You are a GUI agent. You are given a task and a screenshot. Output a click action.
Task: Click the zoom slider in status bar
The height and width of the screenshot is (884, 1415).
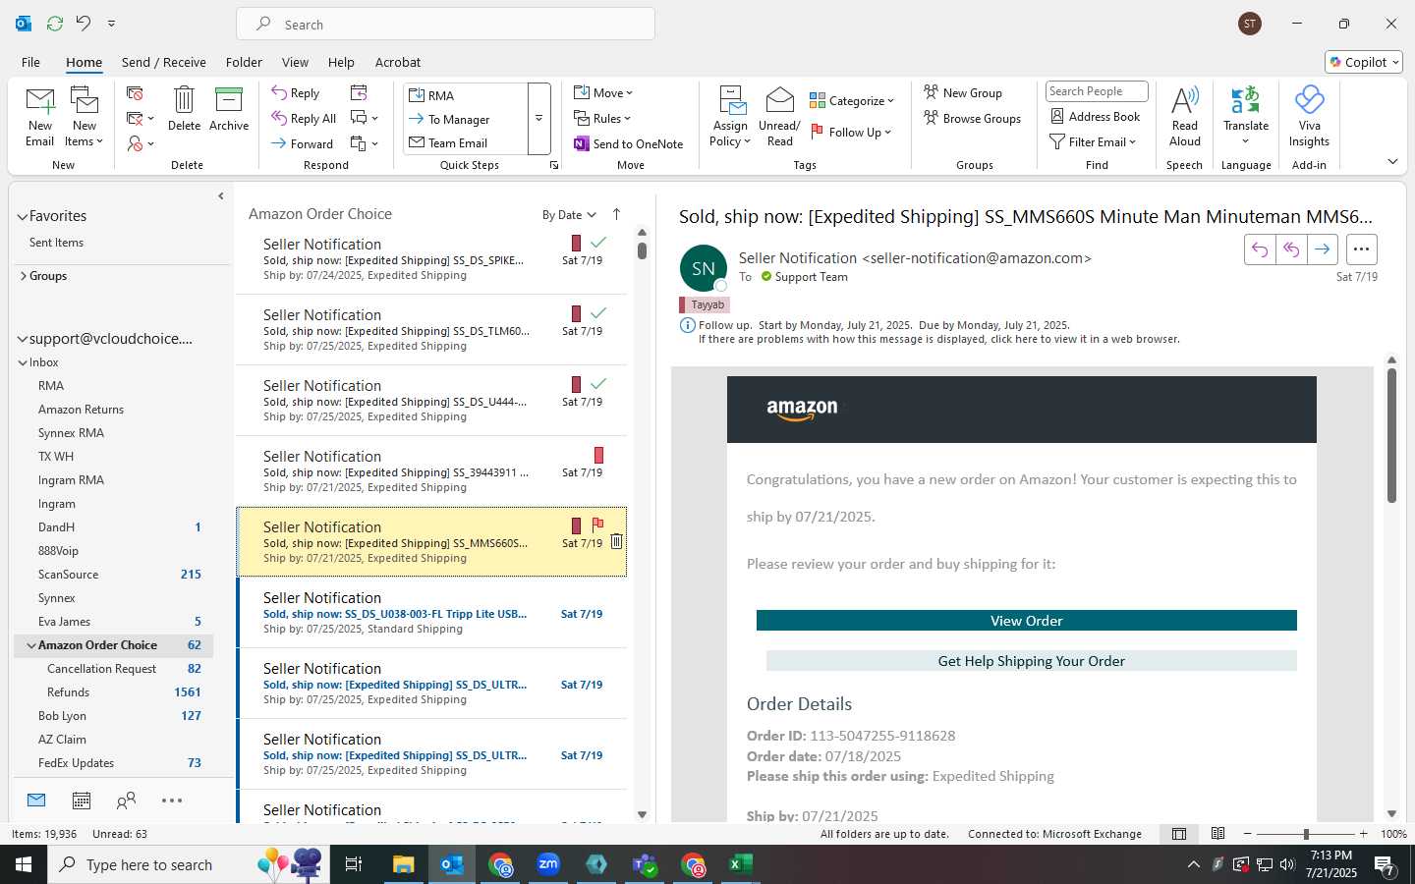coord(1305,834)
